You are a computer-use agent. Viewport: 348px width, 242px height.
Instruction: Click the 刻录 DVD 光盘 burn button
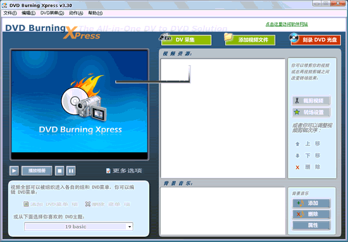tap(316, 40)
